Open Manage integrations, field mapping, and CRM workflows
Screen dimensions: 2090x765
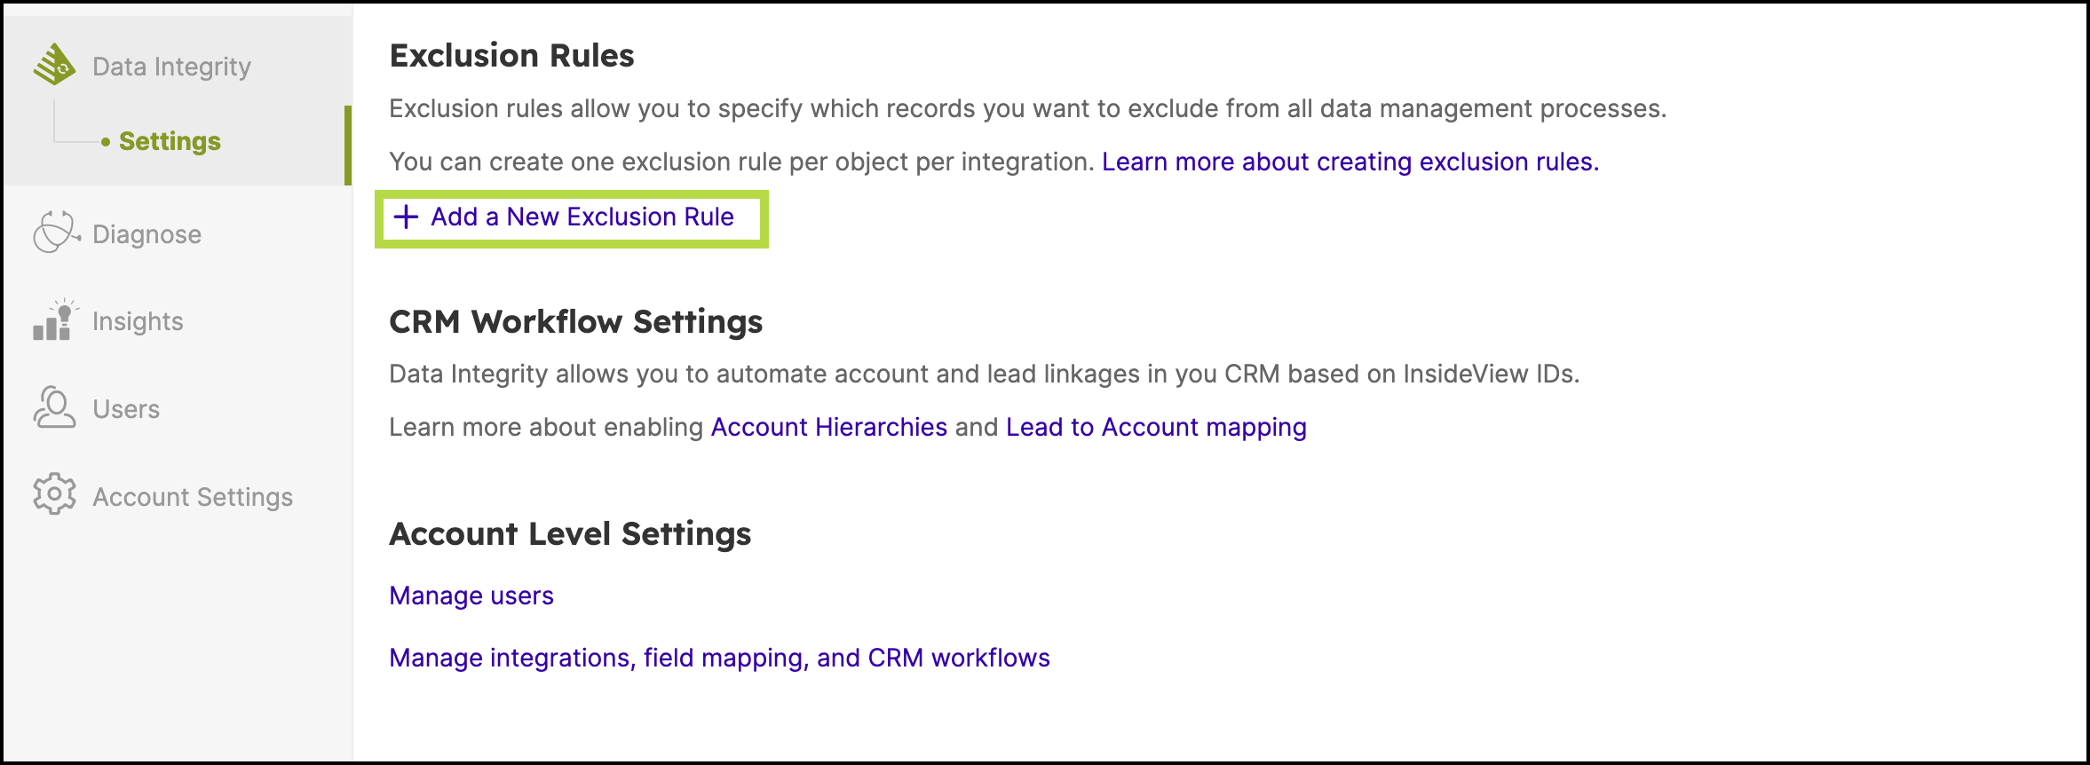click(720, 658)
